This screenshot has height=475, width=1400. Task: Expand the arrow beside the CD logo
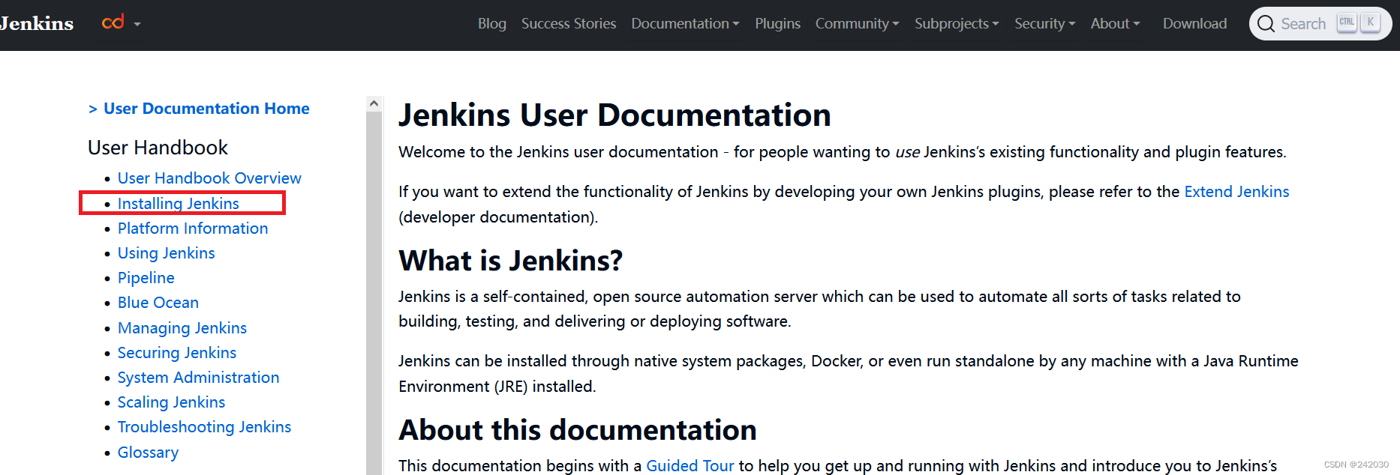(x=137, y=24)
